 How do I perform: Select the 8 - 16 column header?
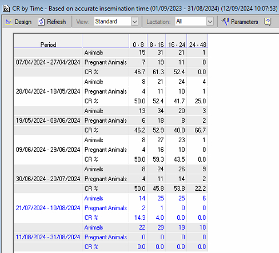[157, 41]
